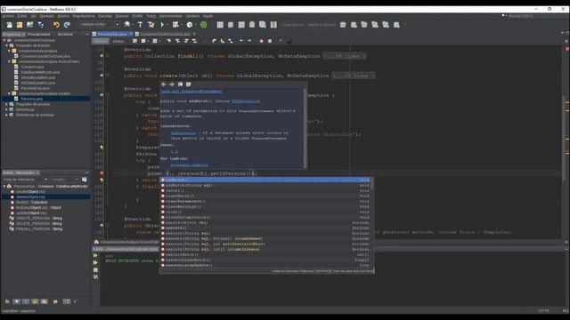This screenshot has width=570, height=320.
Task: Select addBatch(String sql) completion entry
Action: [265, 186]
